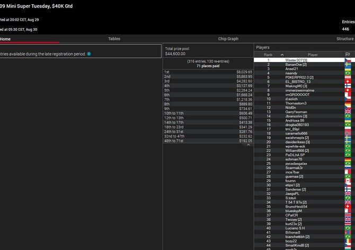Sort players by the Player column header
The image size is (355, 250).
coord(313,55)
